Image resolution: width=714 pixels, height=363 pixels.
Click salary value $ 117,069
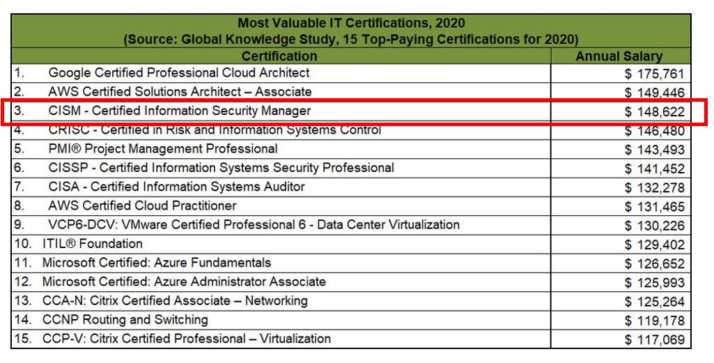tap(654, 340)
